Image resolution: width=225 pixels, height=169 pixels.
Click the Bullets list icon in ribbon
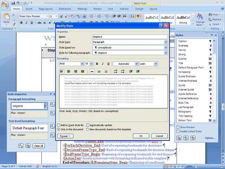[91, 16]
